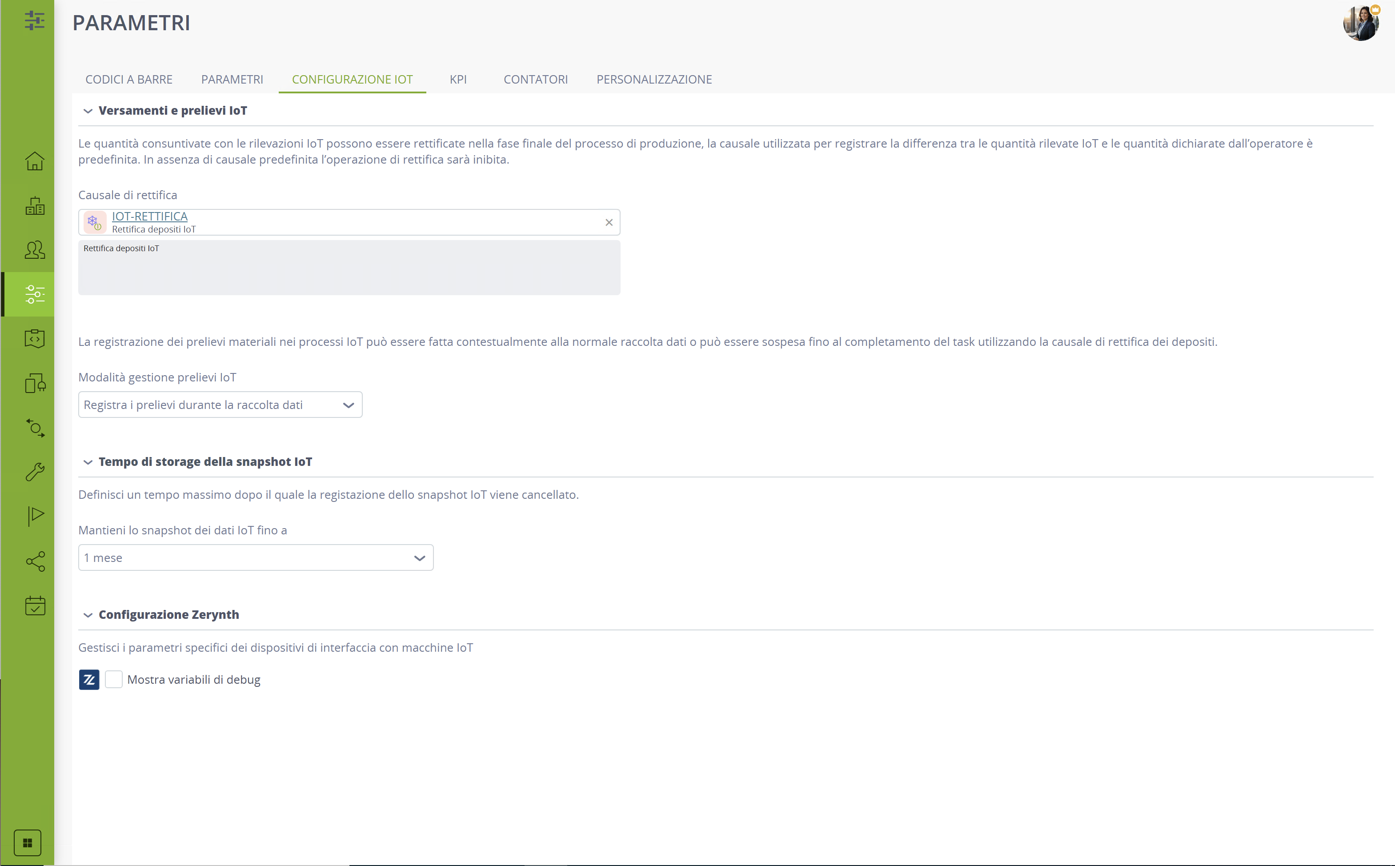Open the users sidebar icon
The image size is (1395, 866).
coord(35,250)
